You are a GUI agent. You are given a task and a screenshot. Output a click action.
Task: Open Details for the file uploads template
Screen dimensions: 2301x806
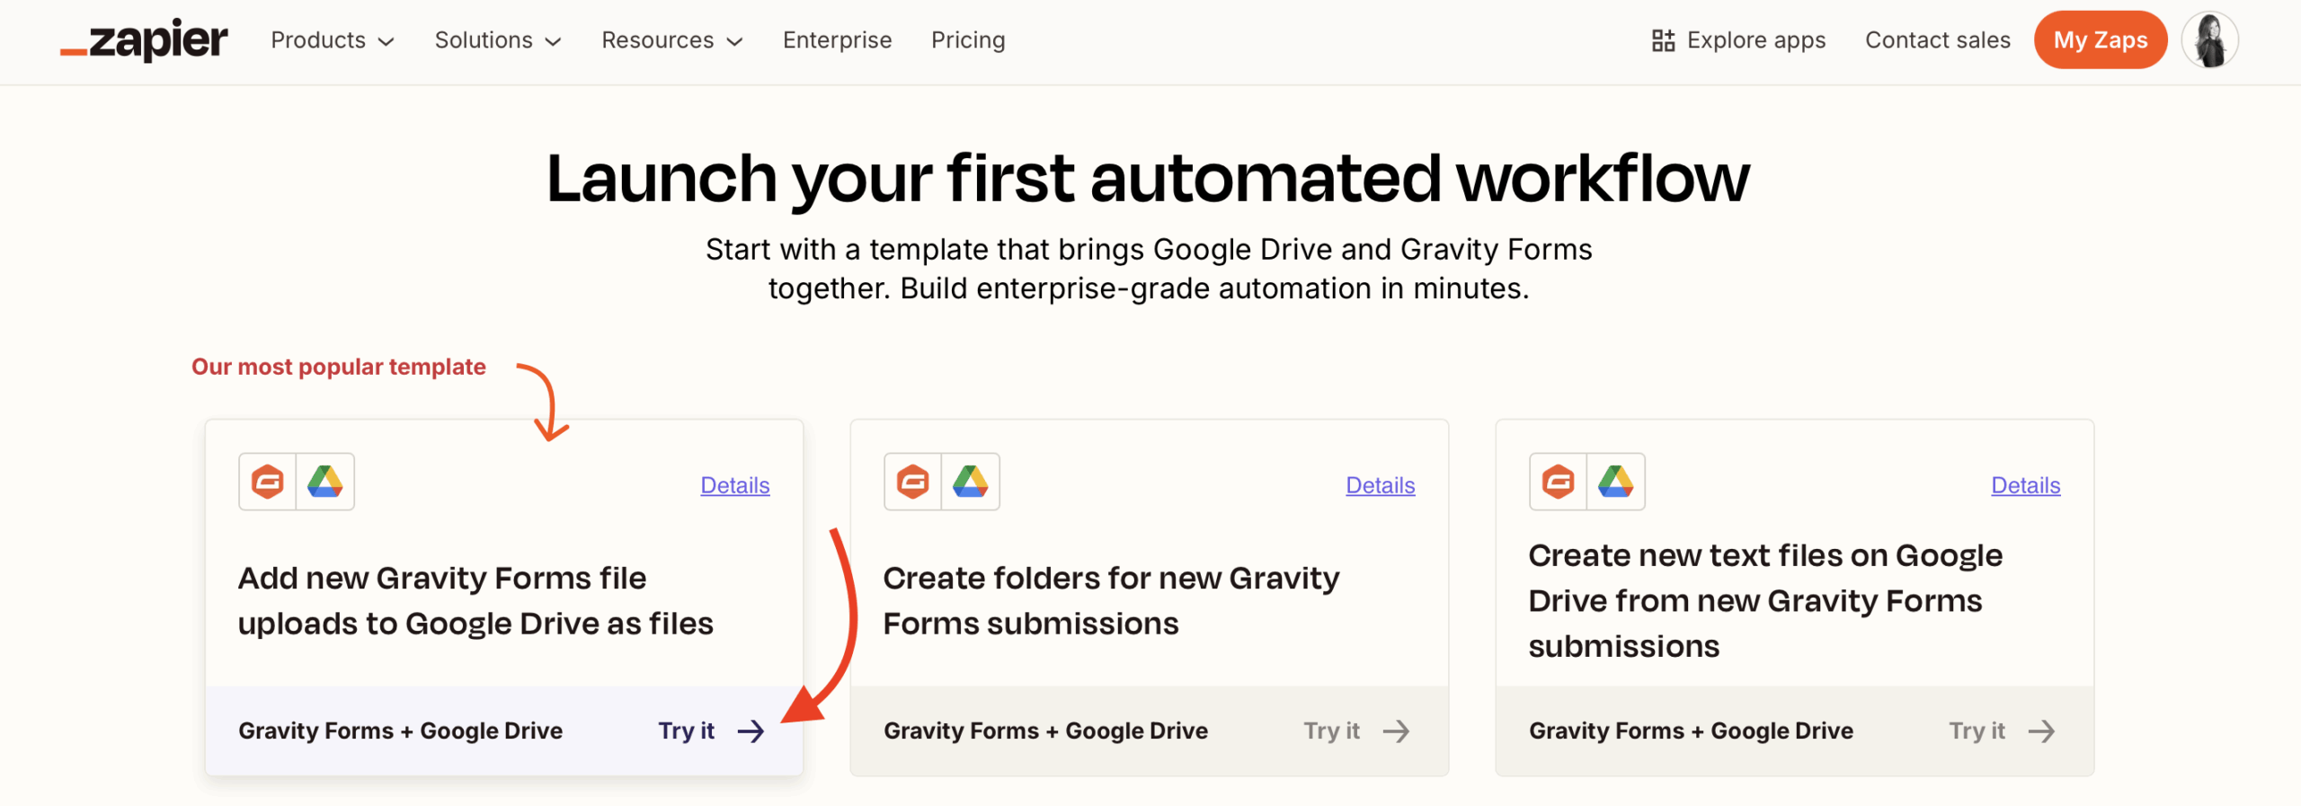(734, 485)
